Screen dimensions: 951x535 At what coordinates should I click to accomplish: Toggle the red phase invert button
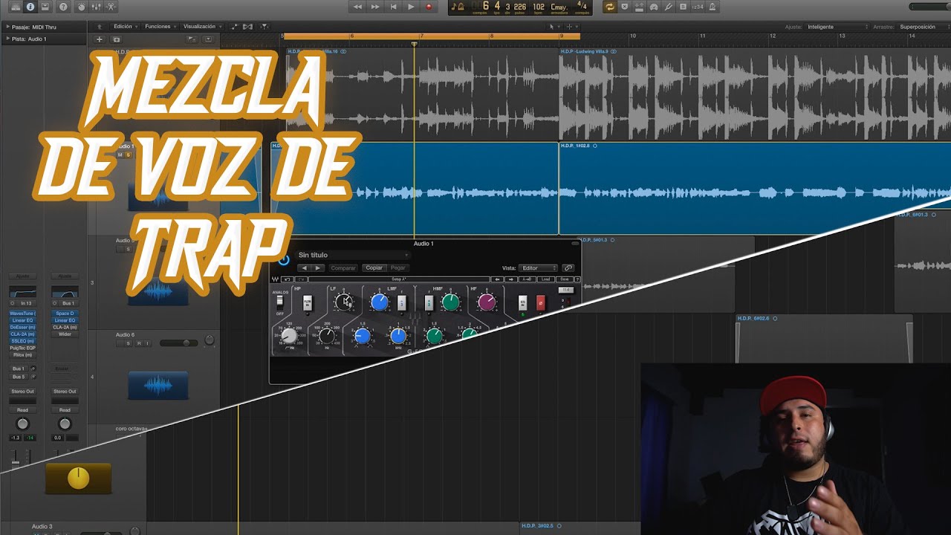coord(541,302)
